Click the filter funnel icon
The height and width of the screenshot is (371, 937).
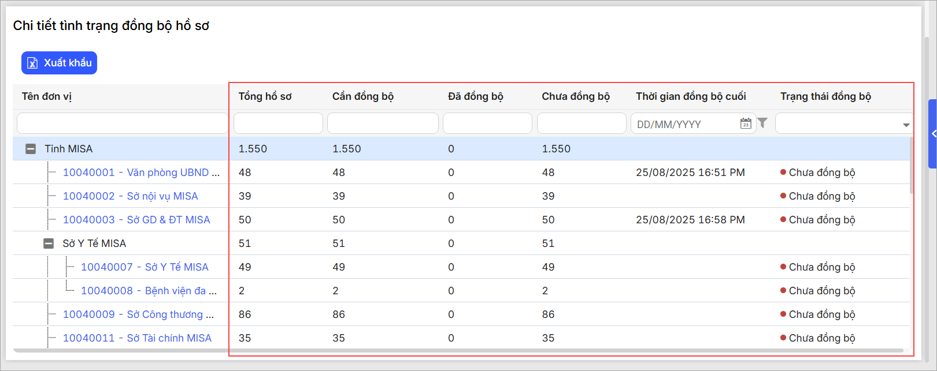[762, 123]
